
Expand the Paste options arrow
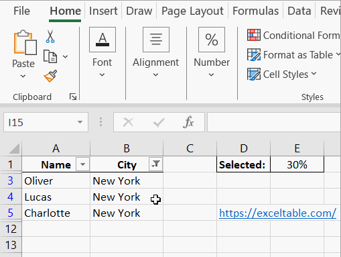[x=23, y=76]
